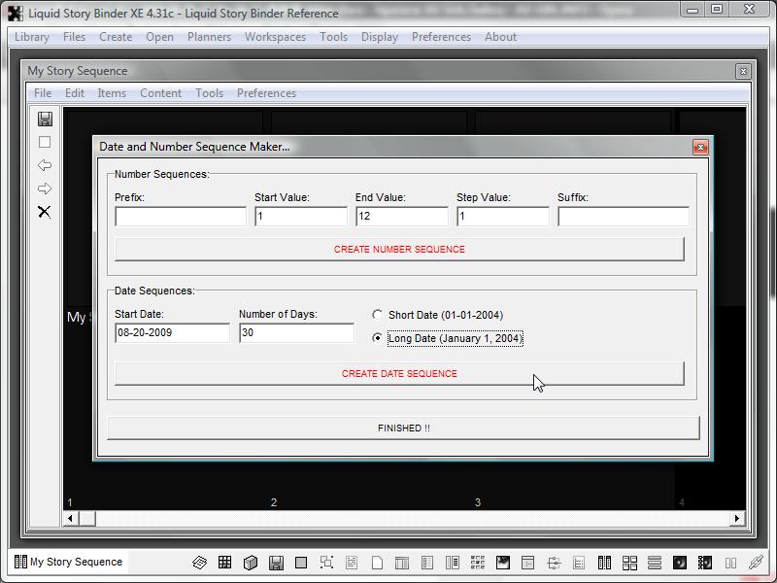Click the left arrow icon in sidebar

(45, 165)
